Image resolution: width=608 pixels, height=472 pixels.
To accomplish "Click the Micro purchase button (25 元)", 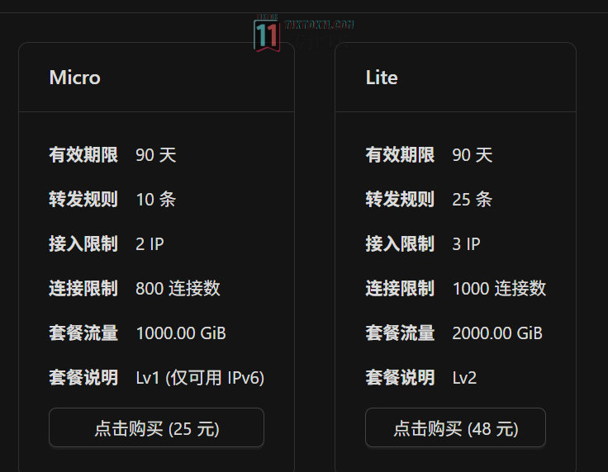I will pos(156,428).
